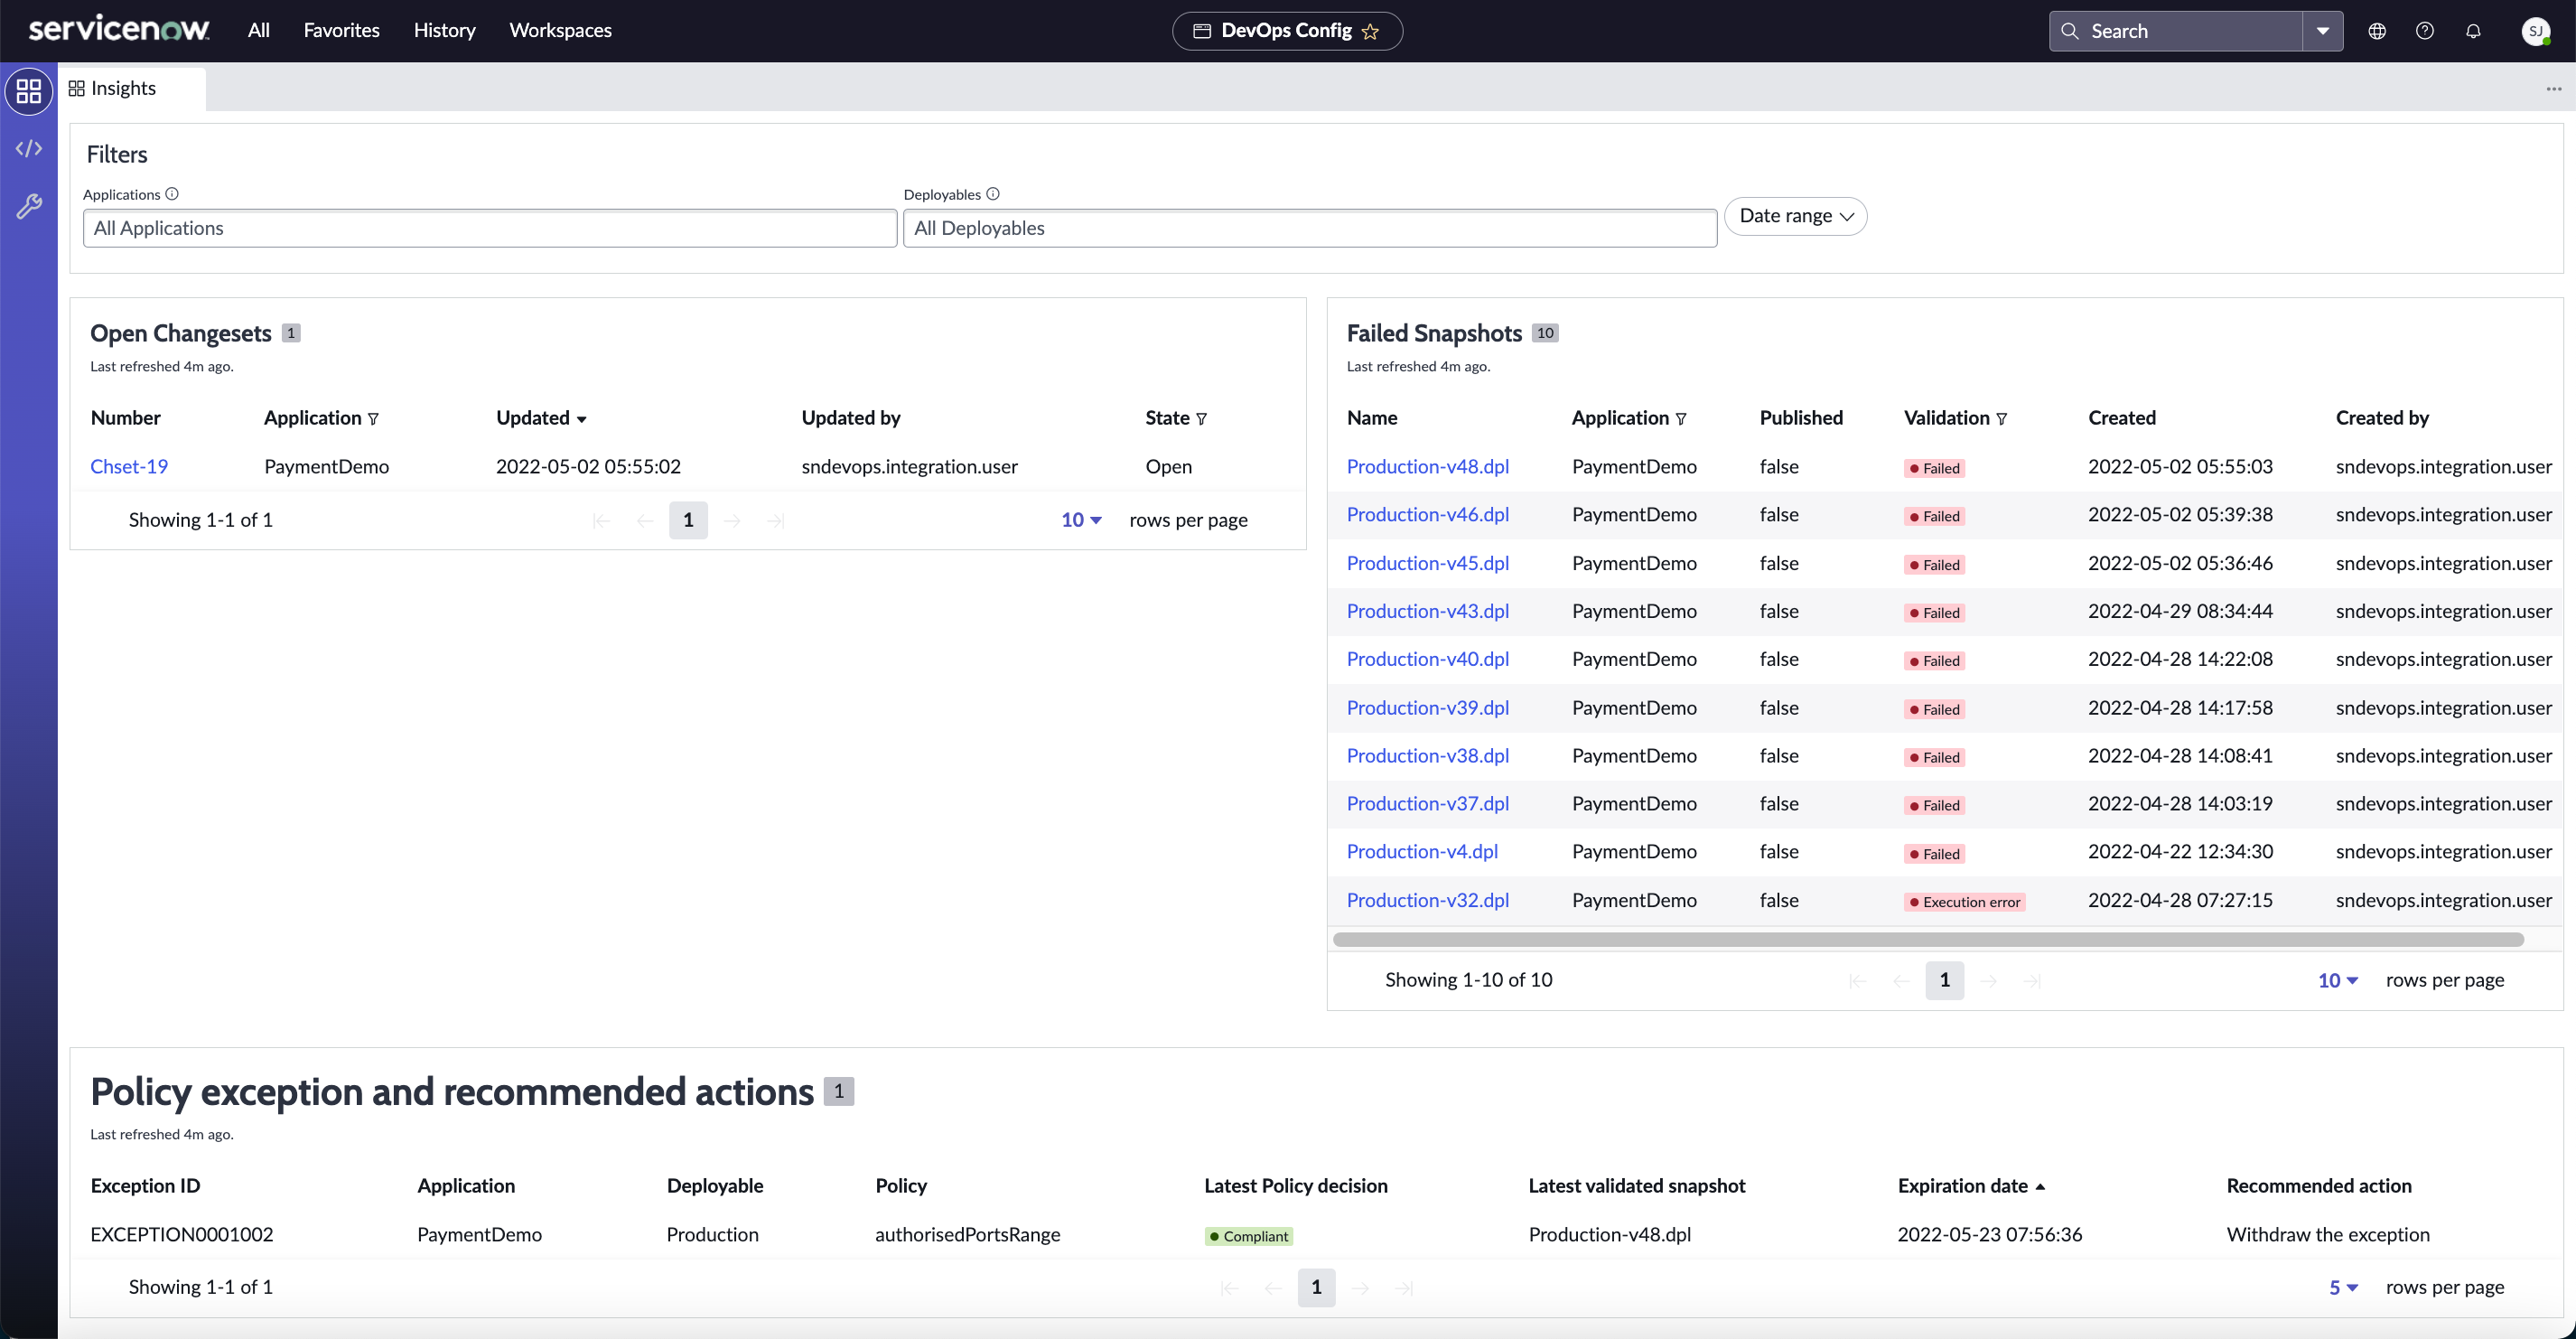Change Policy exceptions rows per page
Image resolution: width=2576 pixels, height=1339 pixels.
pyautogui.click(x=2343, y=1288)
